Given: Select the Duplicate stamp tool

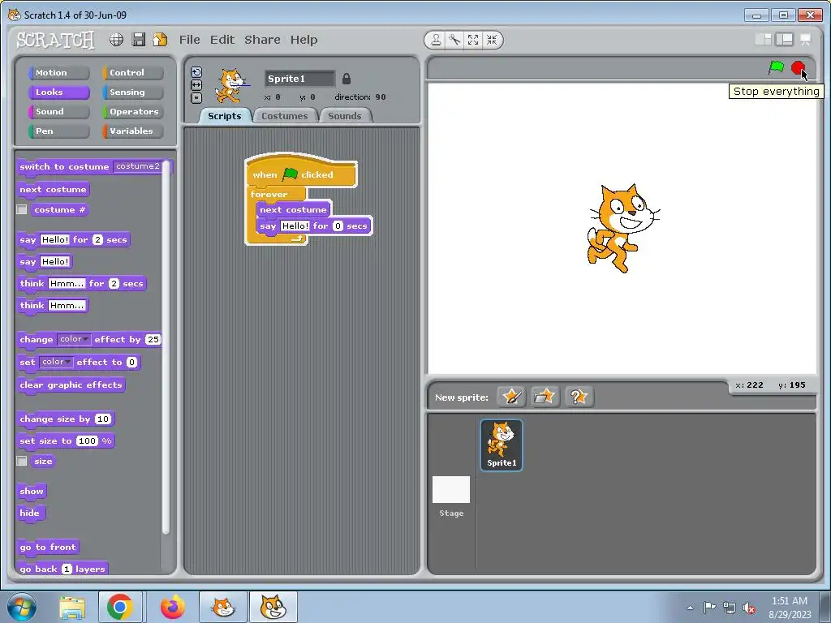Looking at the screenshot, I should pyautogui.click(x=436, y=40).
